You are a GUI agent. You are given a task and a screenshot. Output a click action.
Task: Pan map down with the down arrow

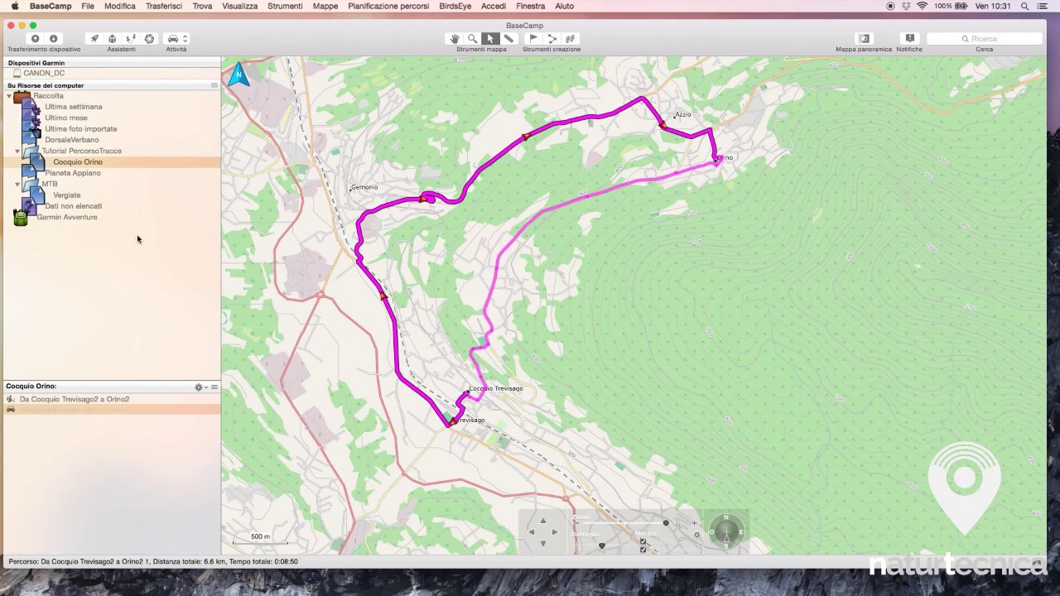pyautogui.click(x=543, y=543)
